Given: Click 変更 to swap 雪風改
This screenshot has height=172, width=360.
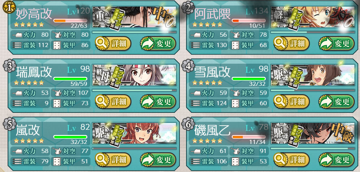Looking at the screenshot, I should (337, 102).
